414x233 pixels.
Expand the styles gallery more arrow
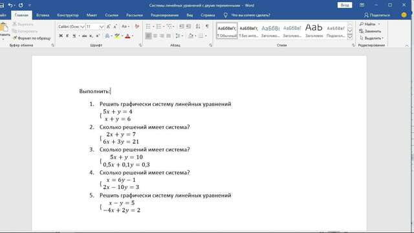[x=350, y=37]
